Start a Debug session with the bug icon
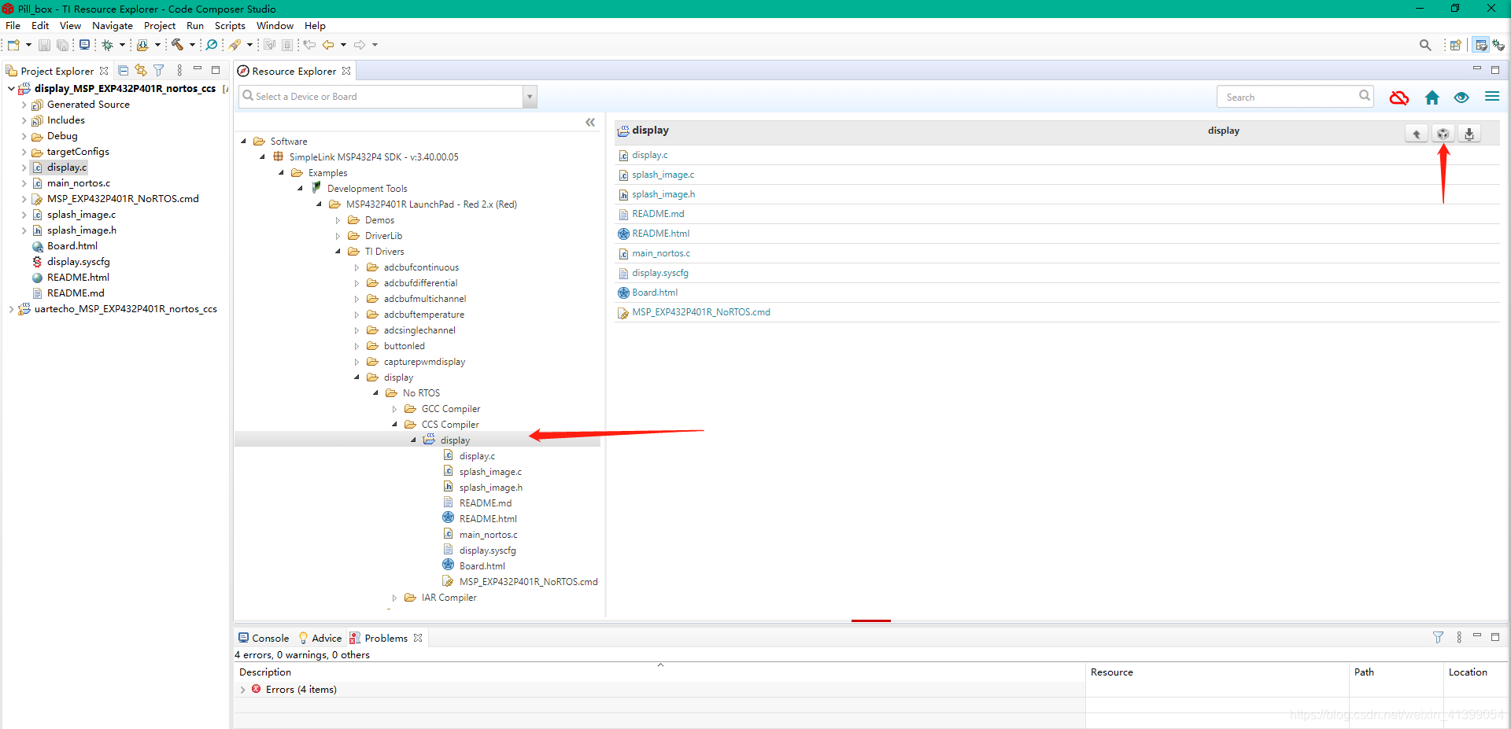This screenshot has width=1511, height=729. pos(108,45)
